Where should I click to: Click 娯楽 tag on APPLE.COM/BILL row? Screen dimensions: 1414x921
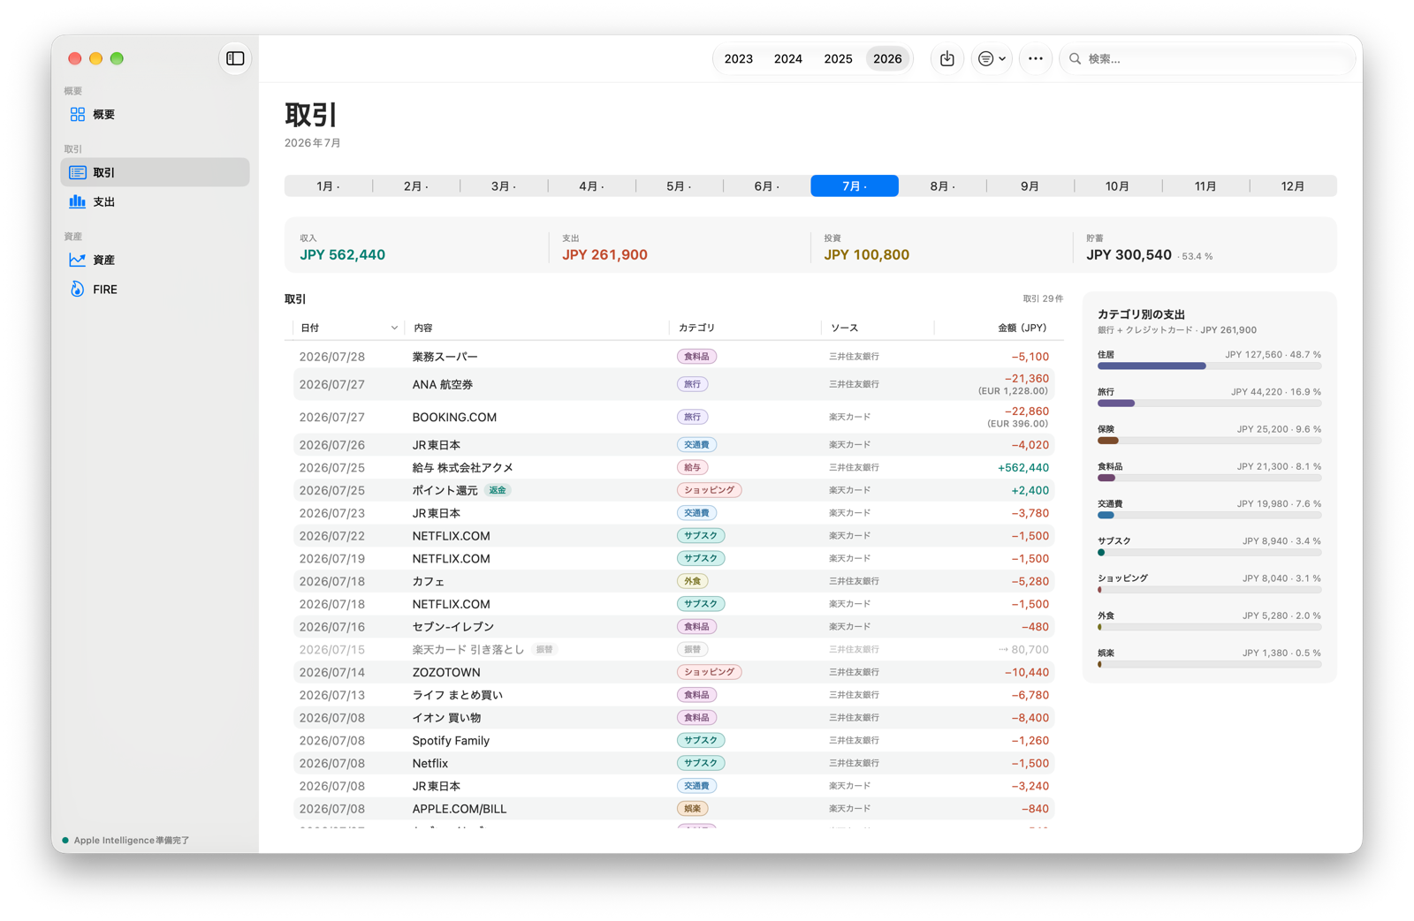692,809
